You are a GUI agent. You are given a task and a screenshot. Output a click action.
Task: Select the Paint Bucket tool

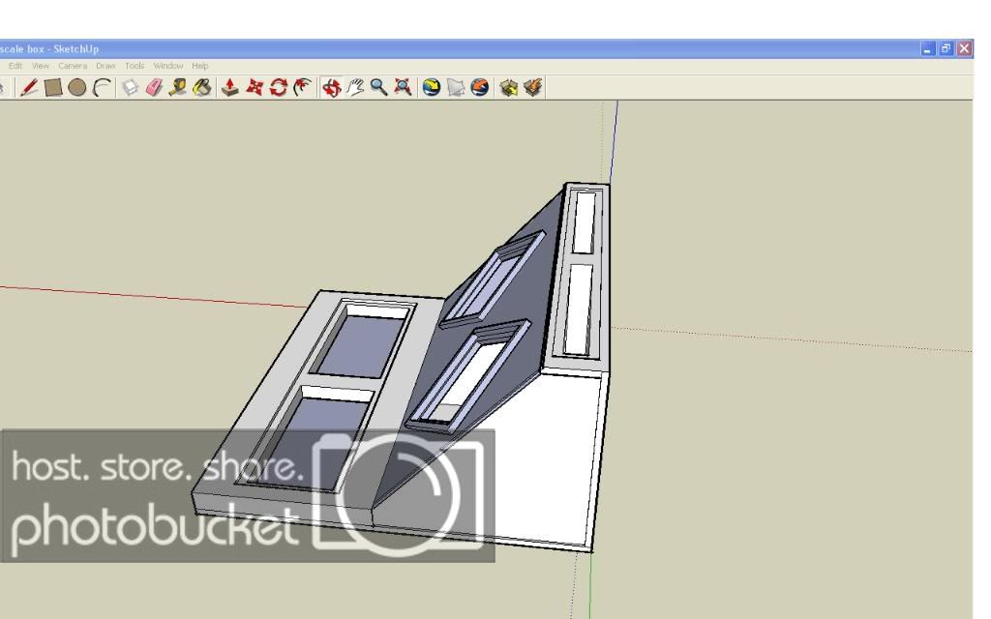pyautogui.click(x=202, y=87)
